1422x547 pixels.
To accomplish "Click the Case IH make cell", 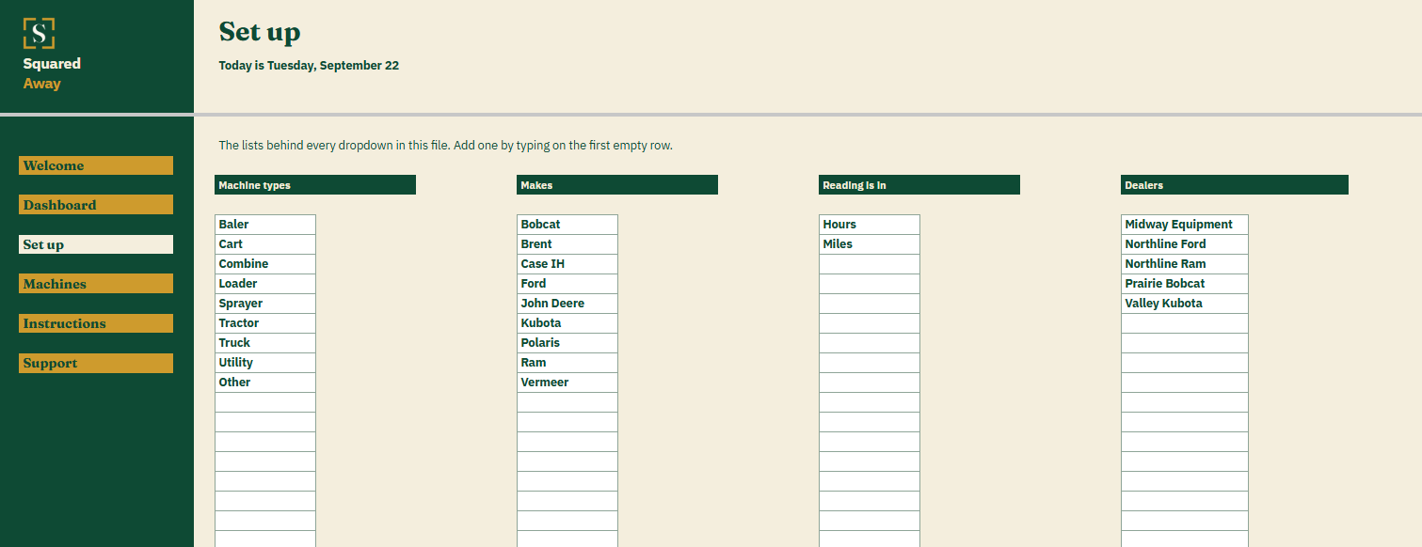I will 567,264.
